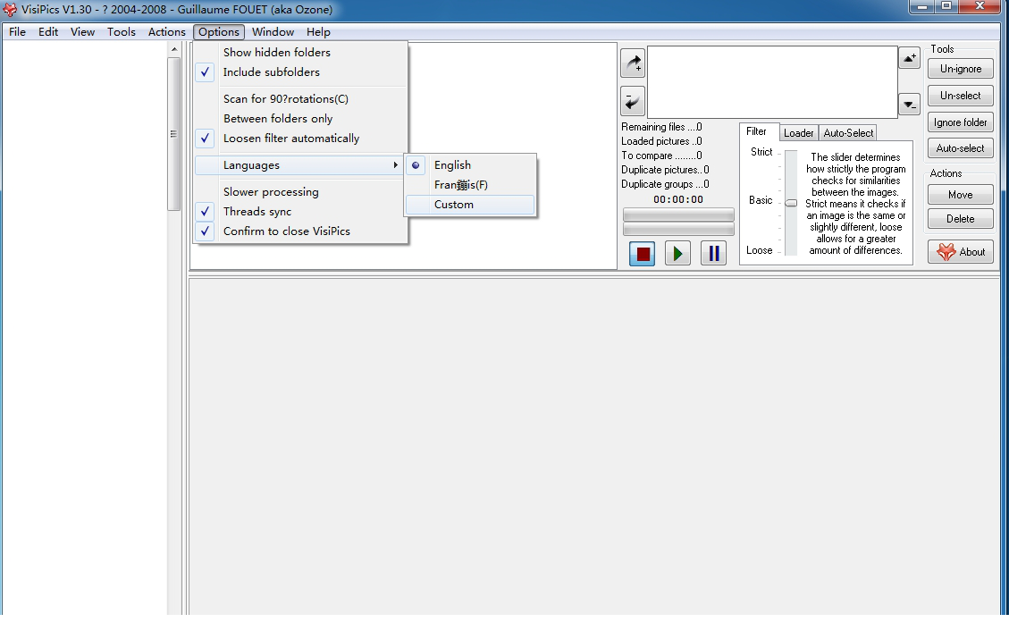
Task: Open the Edit menu
Action: point(48,31)
